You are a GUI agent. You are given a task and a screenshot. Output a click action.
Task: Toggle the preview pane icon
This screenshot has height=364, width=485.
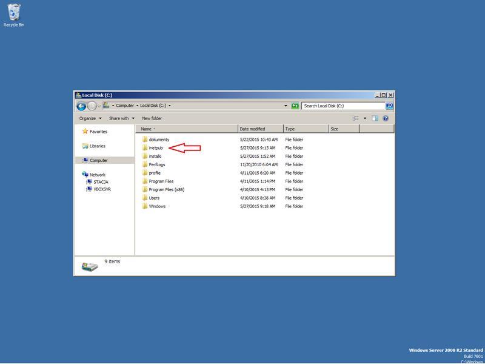coord(375,118)
